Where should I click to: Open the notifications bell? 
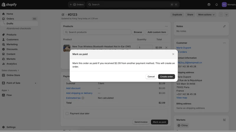pyautogui.click(x=217, y=4)
